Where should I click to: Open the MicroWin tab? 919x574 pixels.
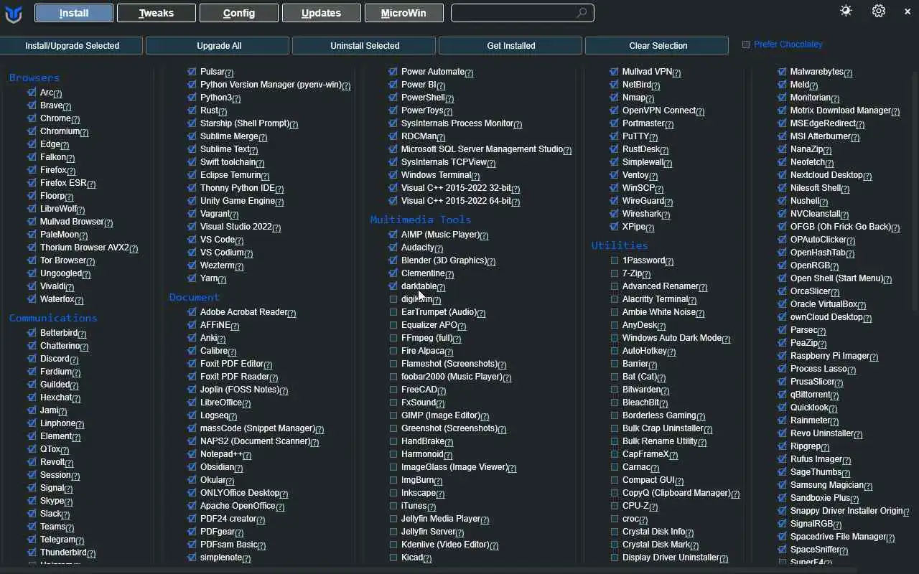click(403, 13)
